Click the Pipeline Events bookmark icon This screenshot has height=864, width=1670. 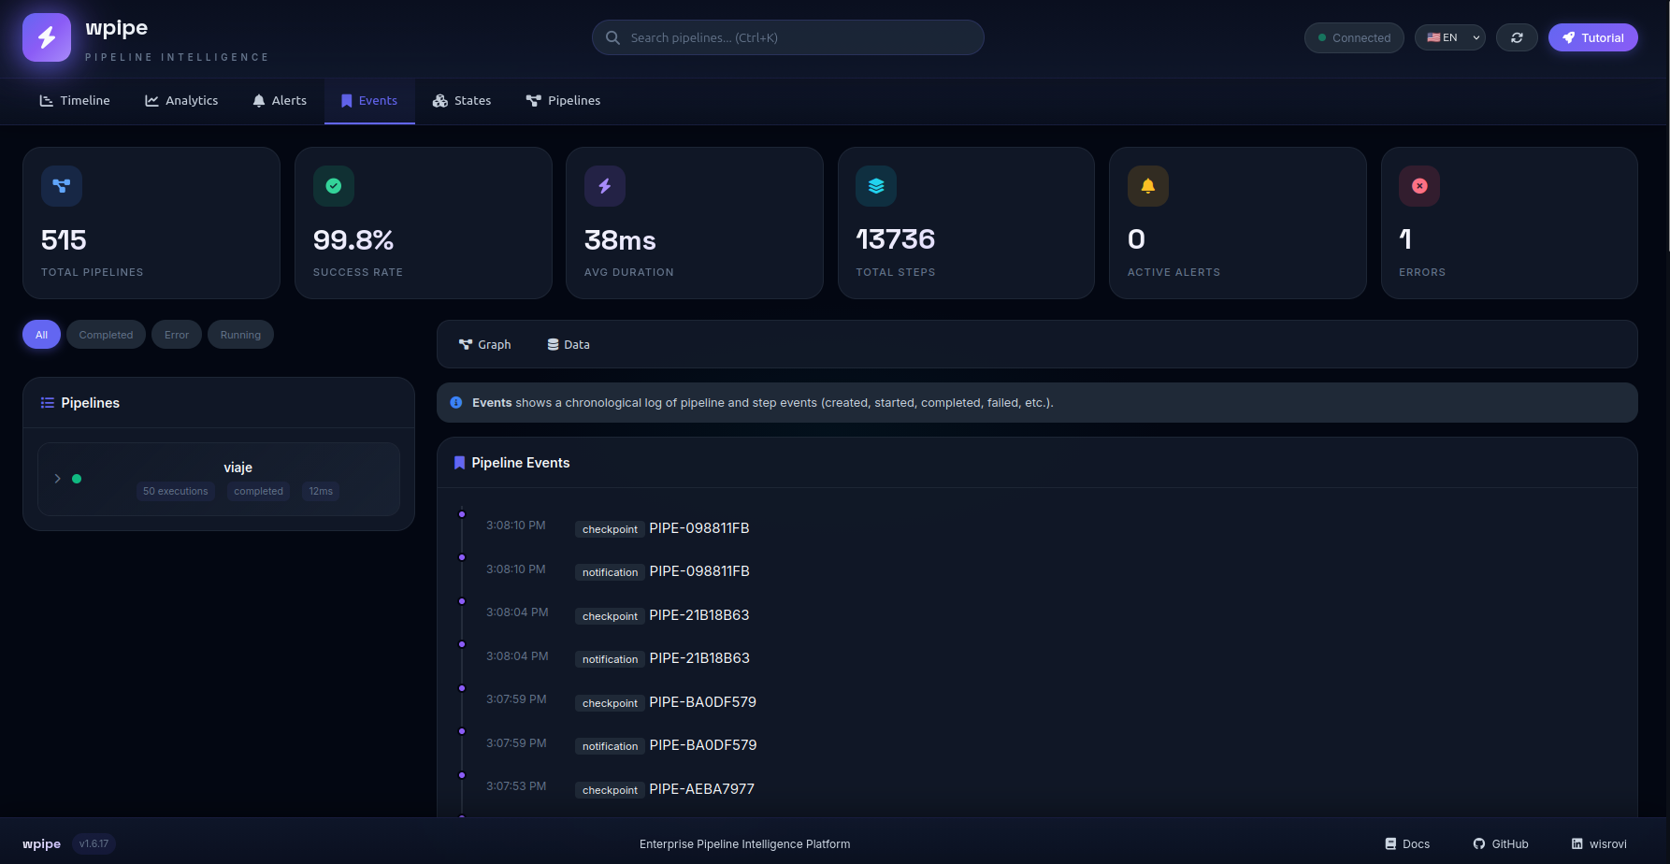(x=459, y=463)
